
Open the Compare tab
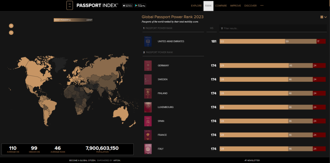(221, 6)
